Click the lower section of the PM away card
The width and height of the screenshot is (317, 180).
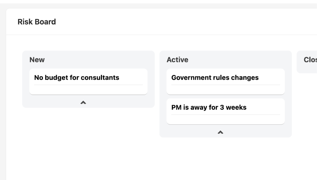(226, 120)
